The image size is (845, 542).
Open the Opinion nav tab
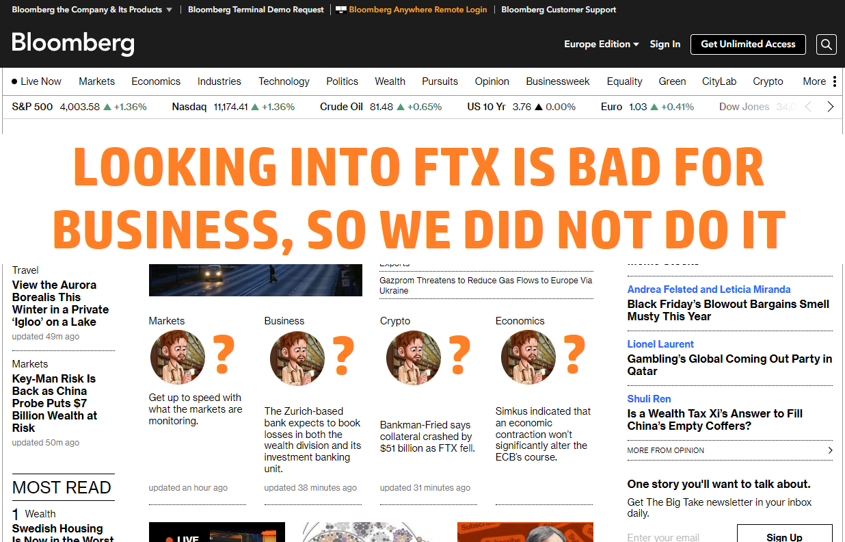point(492,81)
